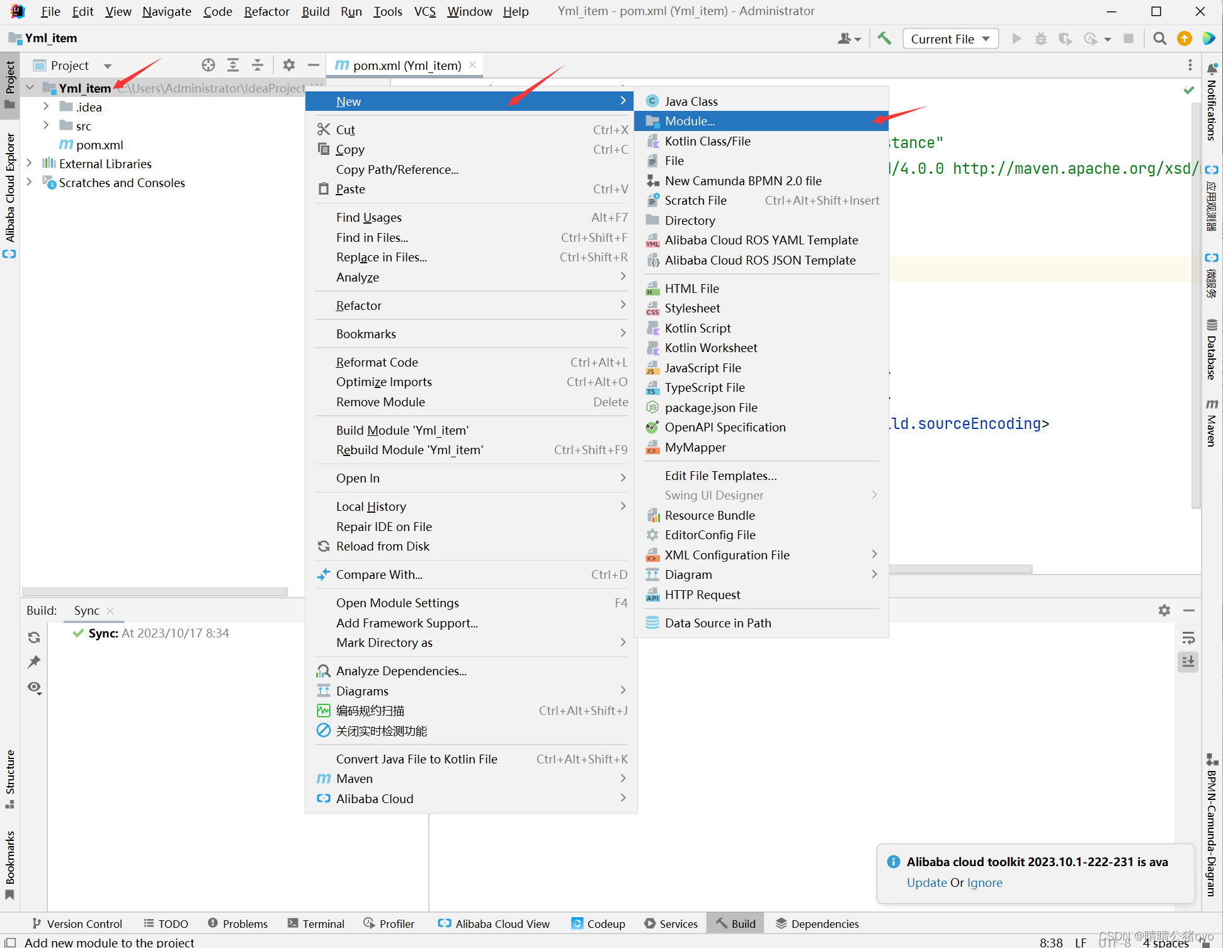Click the Ignore link in notification

tap(984, 882)
